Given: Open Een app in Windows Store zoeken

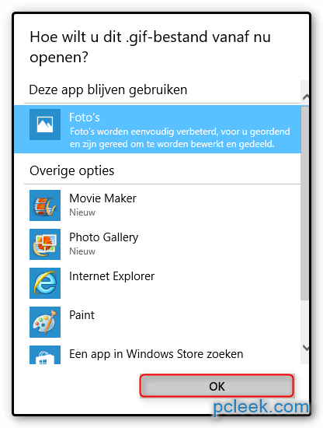Looking at the screenshot, I should point(156,354).
